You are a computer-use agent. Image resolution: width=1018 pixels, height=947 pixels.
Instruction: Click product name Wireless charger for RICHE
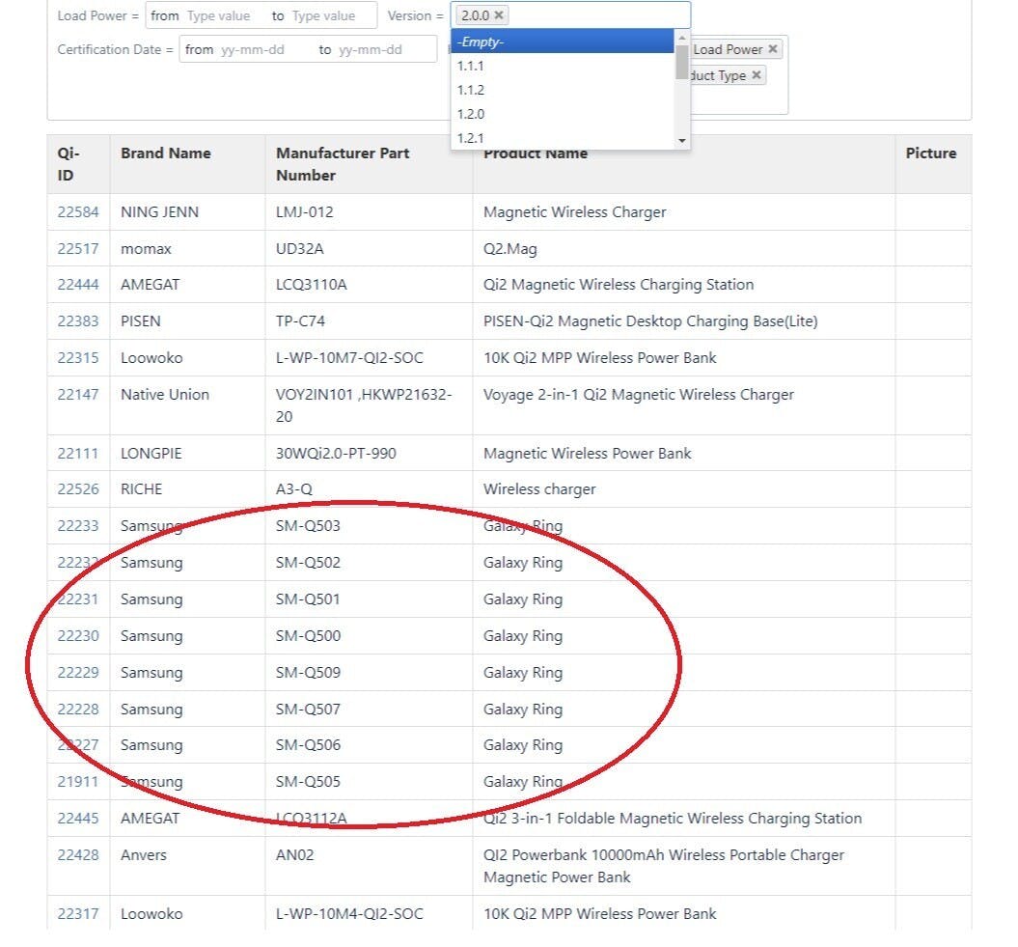(x=539, y=489)
